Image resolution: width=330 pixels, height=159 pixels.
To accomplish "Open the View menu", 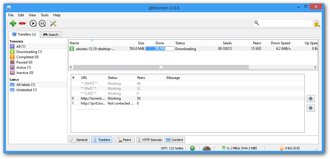I will click(32, 15).
